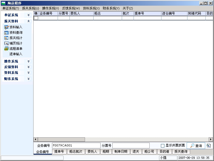Click the scrollbar right arrow

click(211, 139)
